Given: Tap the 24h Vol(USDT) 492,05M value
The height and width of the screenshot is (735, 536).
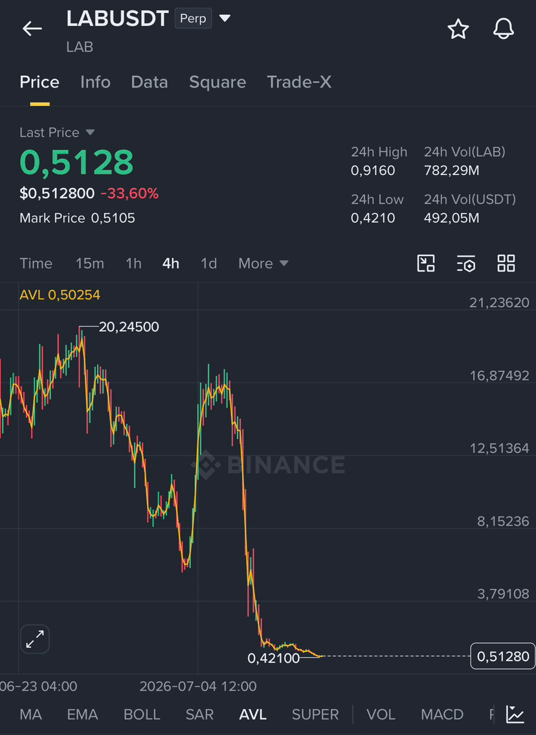Looking at the screenshot, I should pyautogui.click(x=451, y=218).
